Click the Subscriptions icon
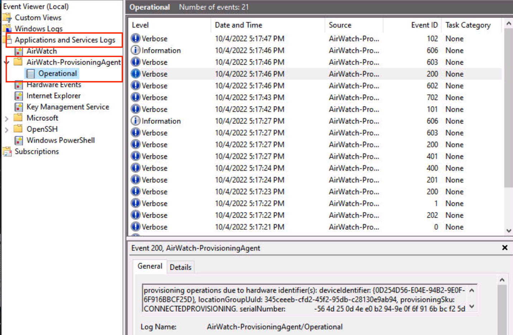This screenshot has height=335, width=513. [6, 152]
